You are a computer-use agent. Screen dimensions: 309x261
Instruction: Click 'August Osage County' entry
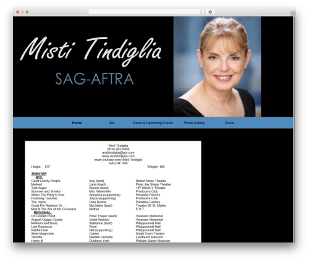pyautogui.click(x=47, y=220)
